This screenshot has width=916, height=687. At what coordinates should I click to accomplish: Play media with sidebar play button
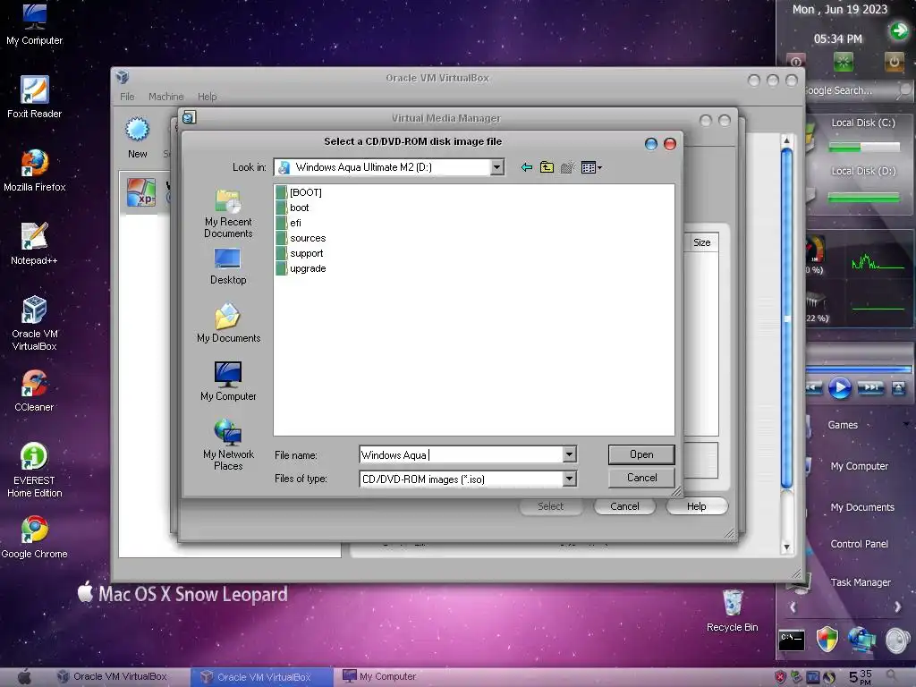pyautogui.click(x=840, y=388)
